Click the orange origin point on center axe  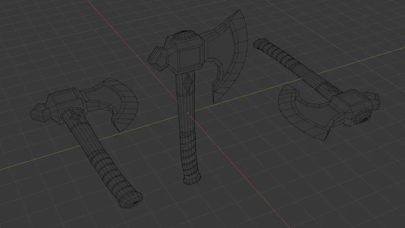188,113
